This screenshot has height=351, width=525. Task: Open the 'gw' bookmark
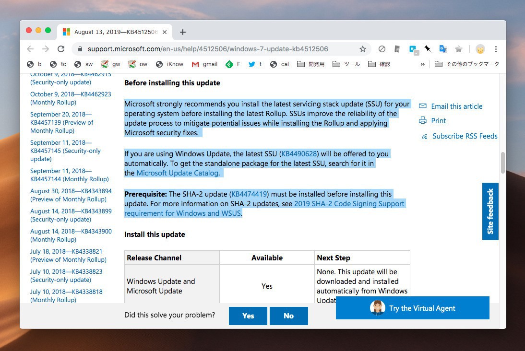pos(111,64)
